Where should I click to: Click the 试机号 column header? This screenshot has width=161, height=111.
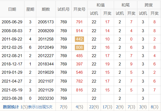tap(64, 9)
